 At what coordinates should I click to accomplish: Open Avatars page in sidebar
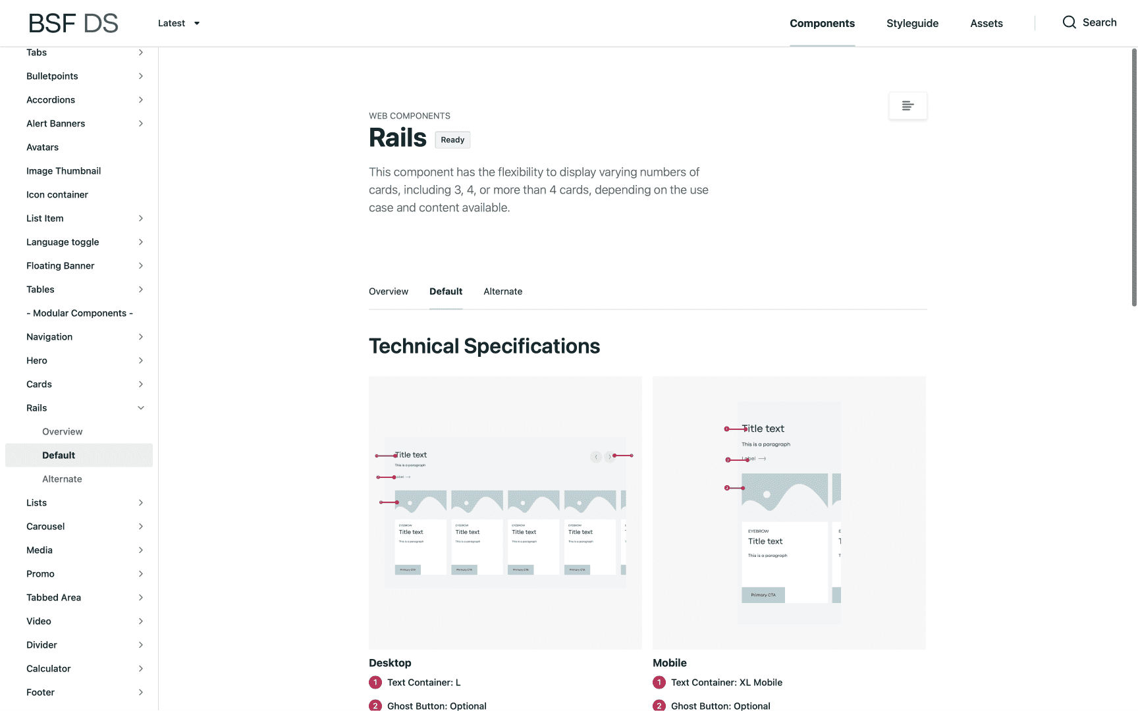coord(42,147)
